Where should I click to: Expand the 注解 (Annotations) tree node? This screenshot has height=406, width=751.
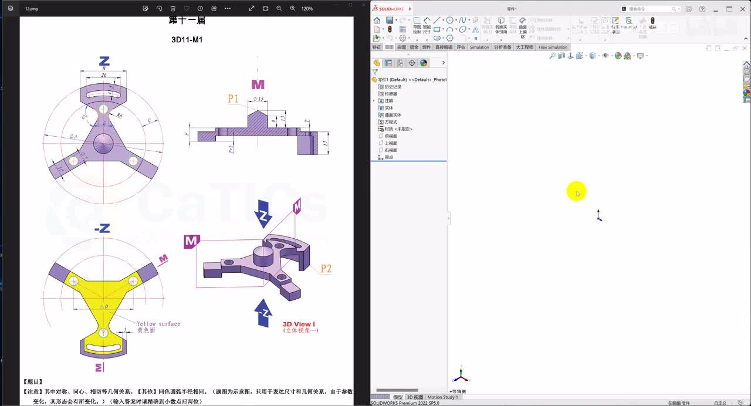click(x=374, y=101)
